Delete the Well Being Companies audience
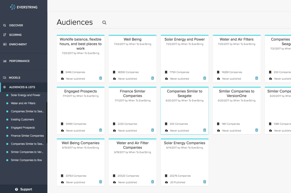 [x=101, y=182]
